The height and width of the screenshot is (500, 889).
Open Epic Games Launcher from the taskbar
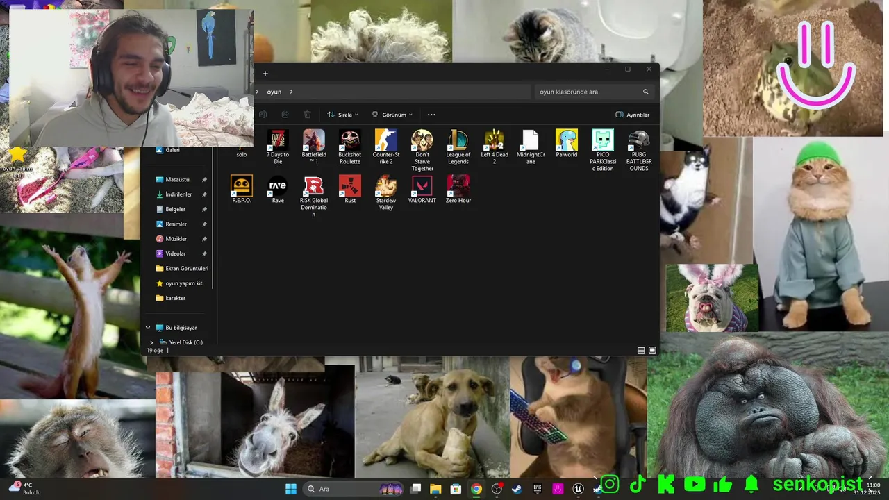click(x=537, y=489)
